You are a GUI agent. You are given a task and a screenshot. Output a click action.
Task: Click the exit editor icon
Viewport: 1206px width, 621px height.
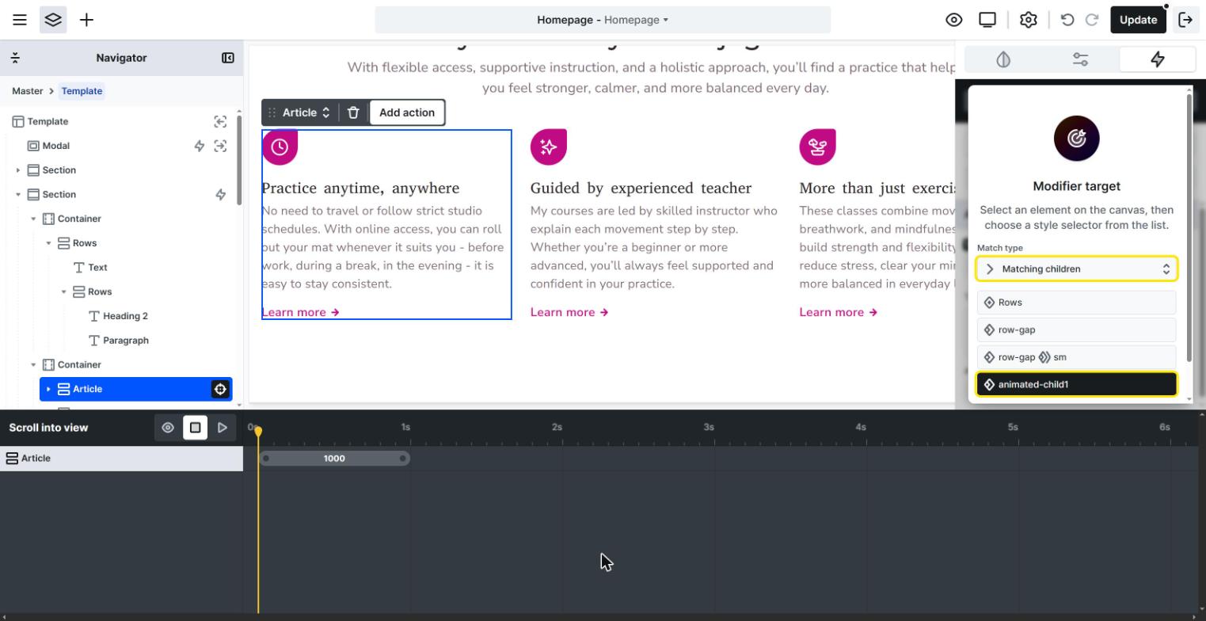coord(1186,20)
